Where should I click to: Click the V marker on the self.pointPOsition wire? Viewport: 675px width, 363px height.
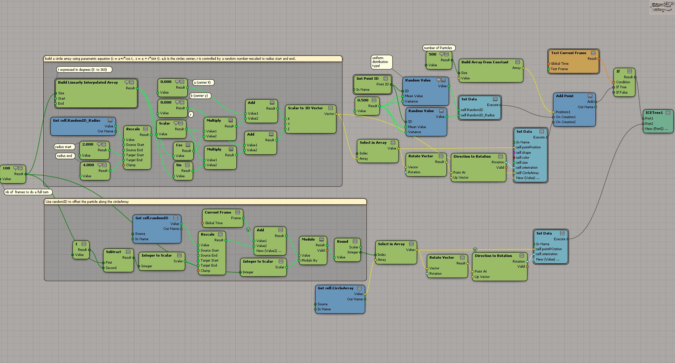475,249
